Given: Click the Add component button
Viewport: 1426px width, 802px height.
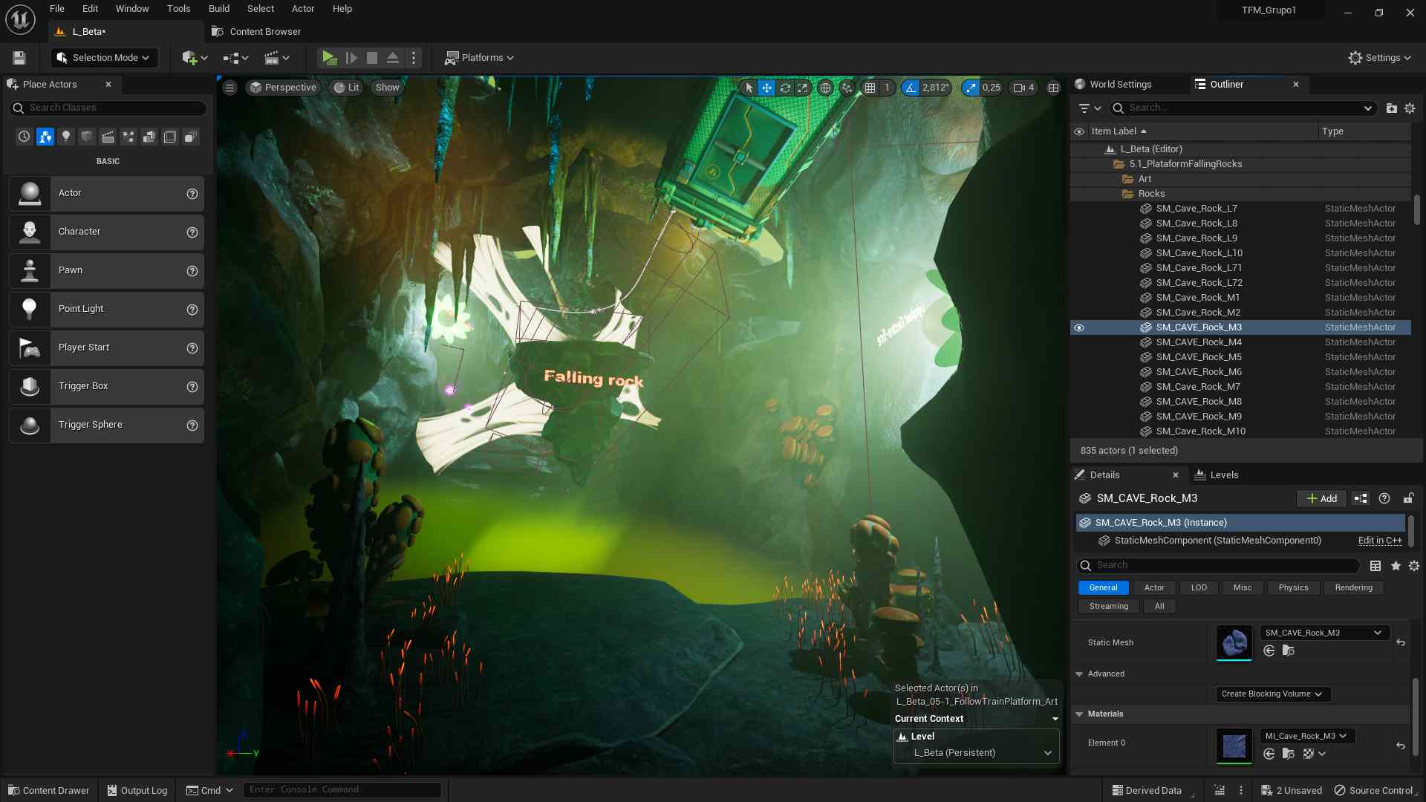Looking at the screenshot, I should 1321,499.
